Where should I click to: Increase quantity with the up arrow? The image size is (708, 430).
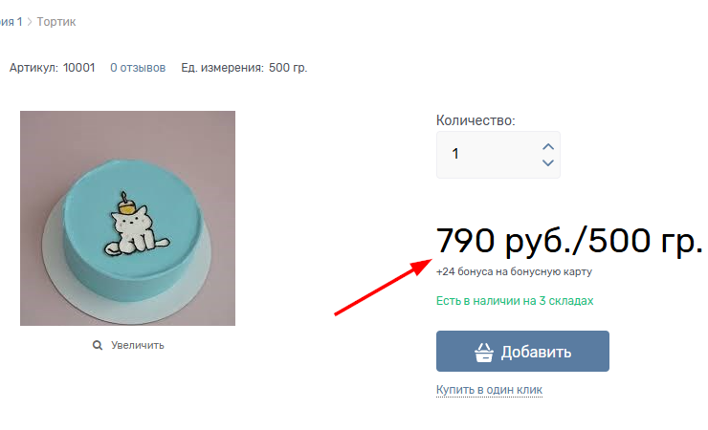[547, 147]
